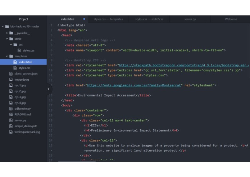The height and width of the screenshot is (177, 250).
Task: Open nyu3.jpg from the tree
Action: tap(20, 97)
